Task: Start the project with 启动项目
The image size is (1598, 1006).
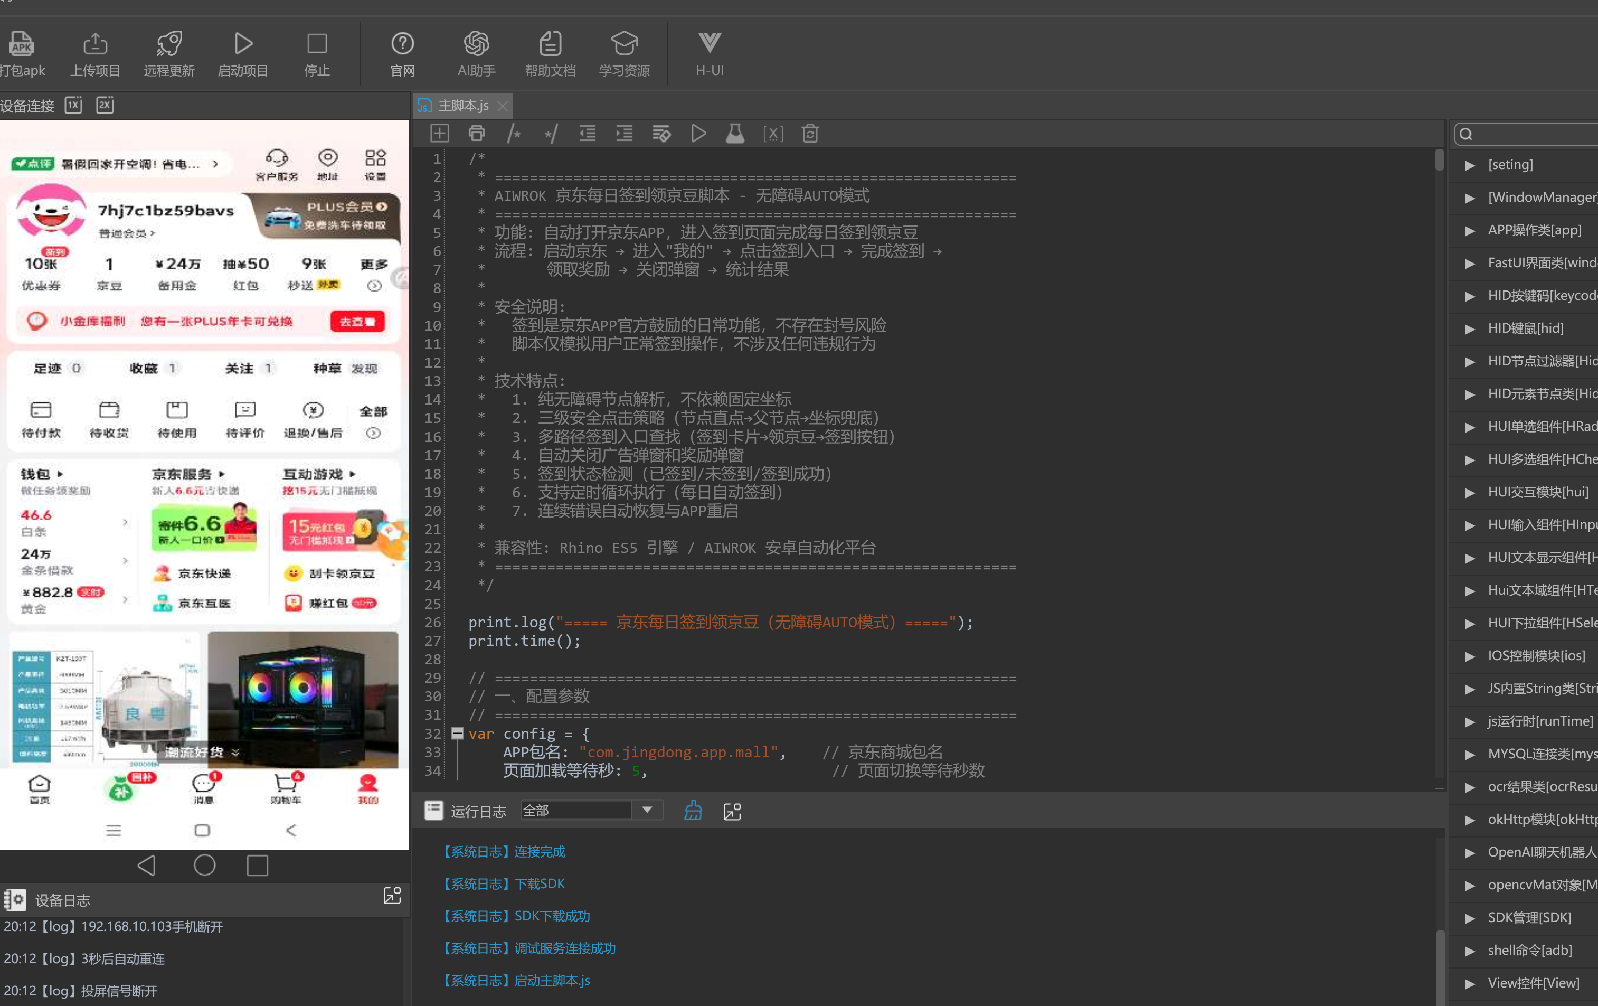Action: [x=243, y=54]
